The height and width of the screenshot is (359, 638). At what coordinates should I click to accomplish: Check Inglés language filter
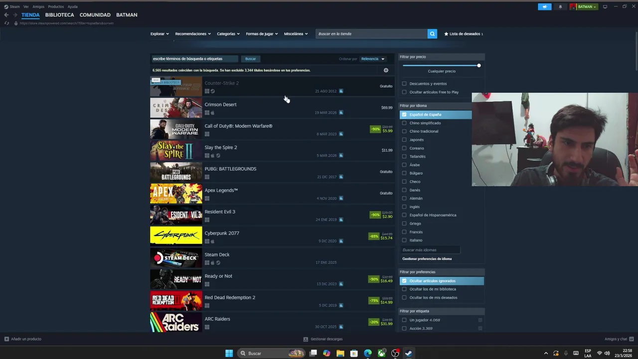coord(404,207)
